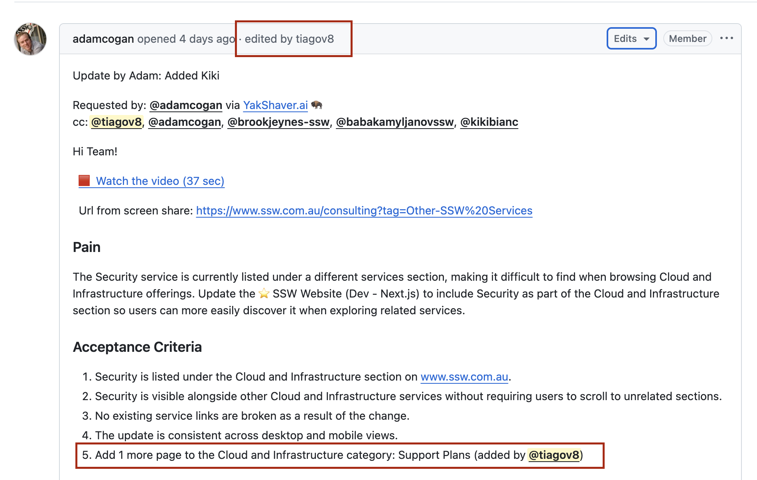The width and height of the screenshot is (757, 480).
Task: Open the three-dot comment options menu
Action: tap(726, 38)
